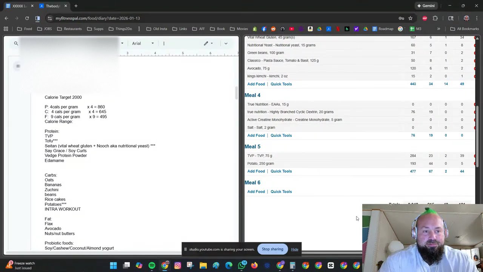Open the Movies bookmarks folder

(x=238, y=29)
